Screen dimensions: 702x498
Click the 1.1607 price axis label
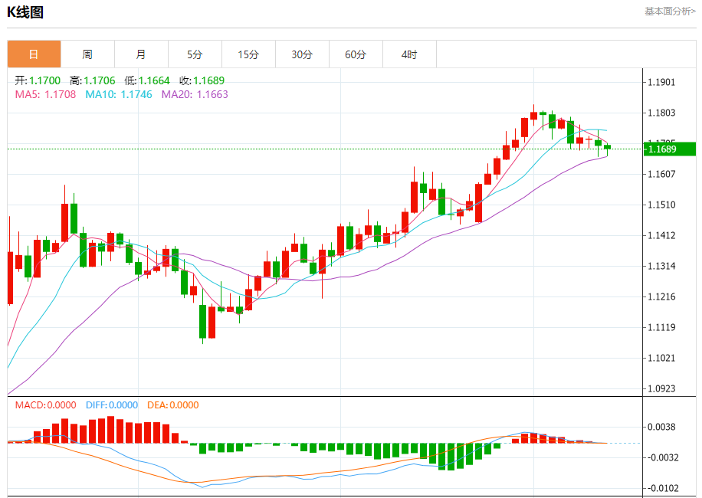tap(661, 174)
